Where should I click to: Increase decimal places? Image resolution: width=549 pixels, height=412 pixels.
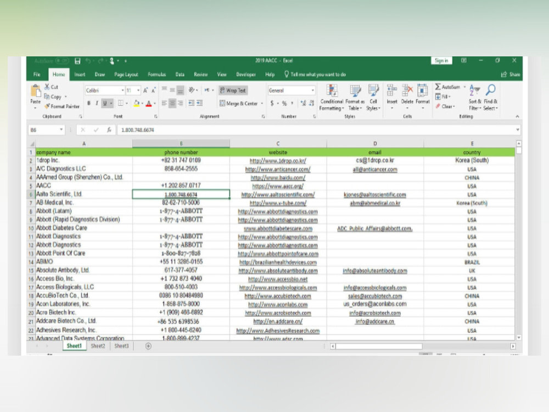tap(303, 103)
